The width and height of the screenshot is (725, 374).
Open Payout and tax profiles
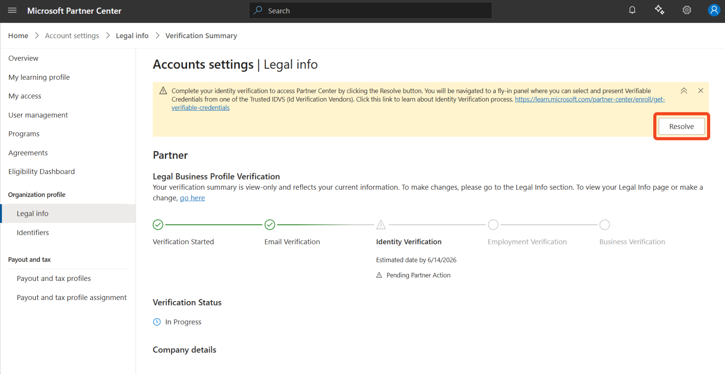click(54, 278)
